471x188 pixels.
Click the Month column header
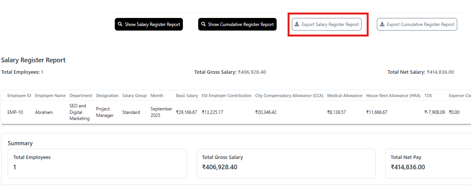157,96
